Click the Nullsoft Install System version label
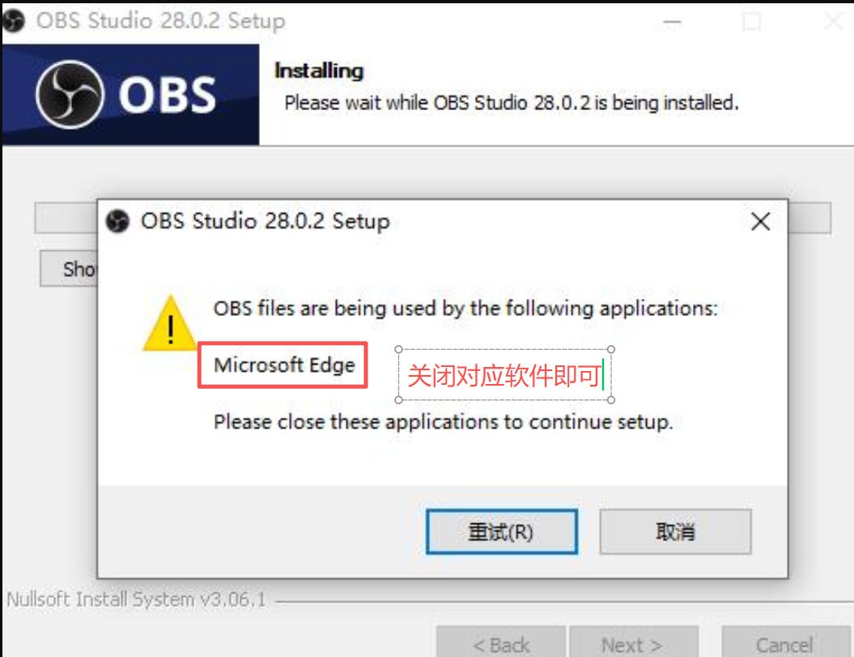 pos(136,600)
